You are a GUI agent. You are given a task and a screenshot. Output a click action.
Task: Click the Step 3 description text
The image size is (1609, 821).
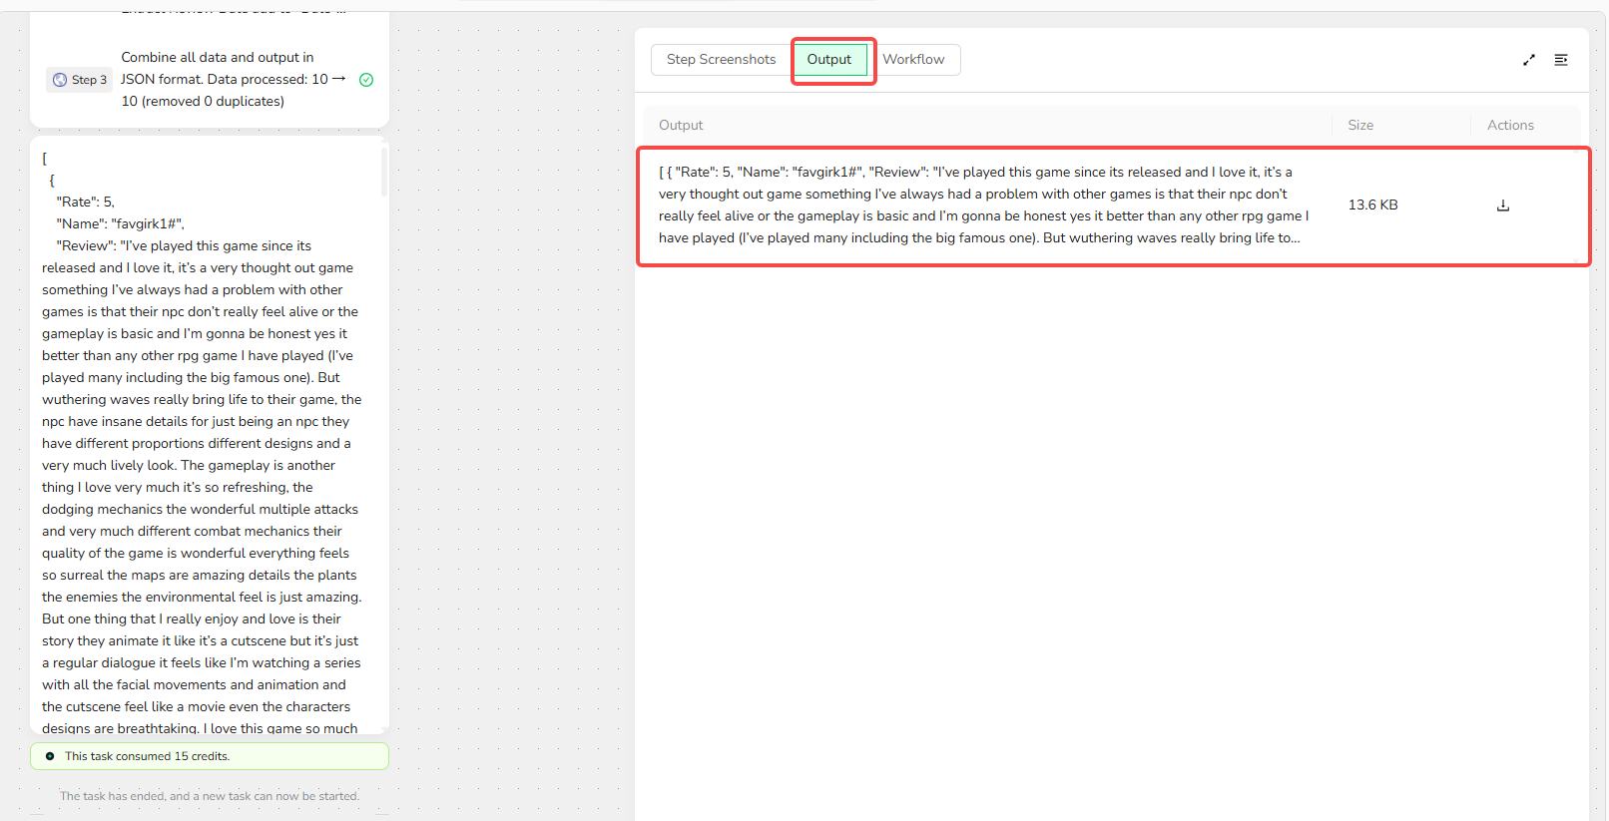pyautogui.click(x=225, y=80)
